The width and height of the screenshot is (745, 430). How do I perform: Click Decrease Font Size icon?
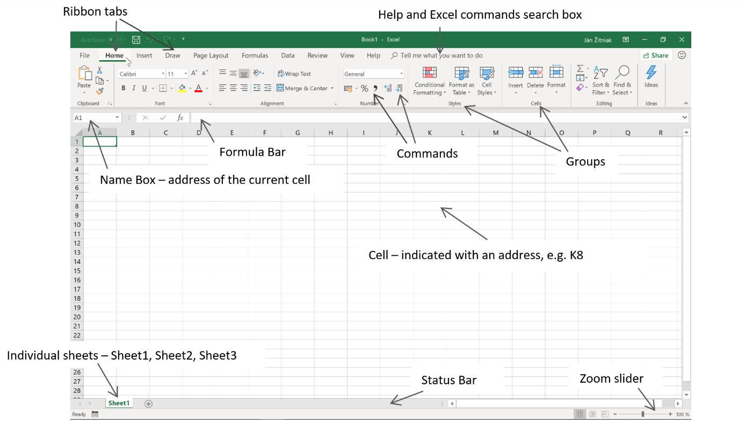coord(205,74)
